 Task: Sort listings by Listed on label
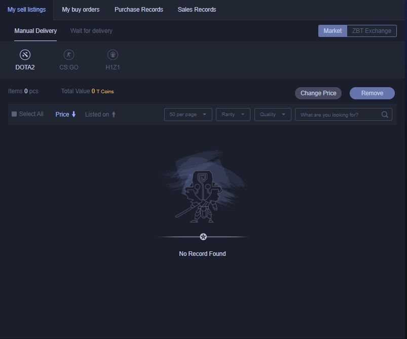pyautogui.click(x=97, y=115)
